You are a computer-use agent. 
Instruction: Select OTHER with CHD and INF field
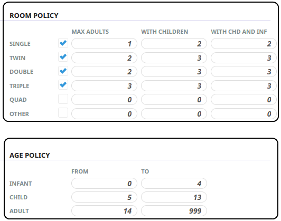click(243, 113)
